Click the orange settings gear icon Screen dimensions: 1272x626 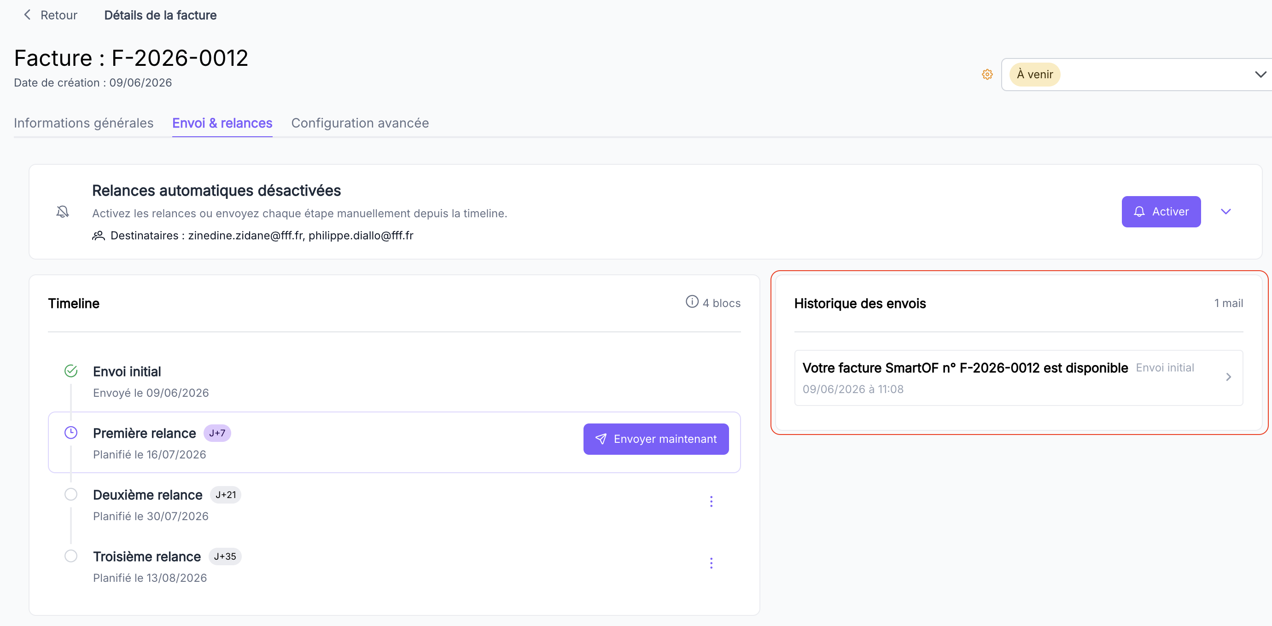987,75
